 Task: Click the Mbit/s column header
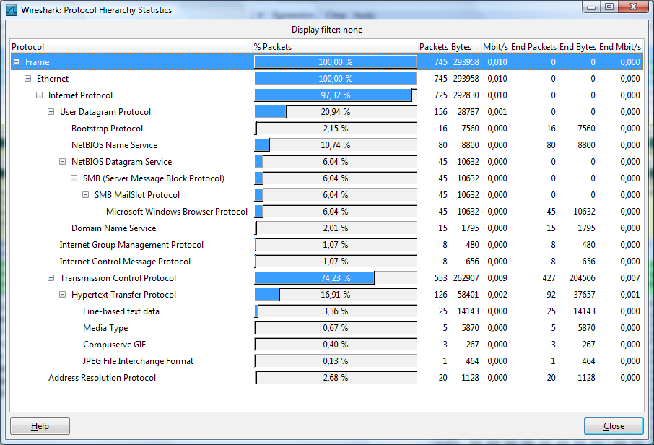[x=495, y=47]
